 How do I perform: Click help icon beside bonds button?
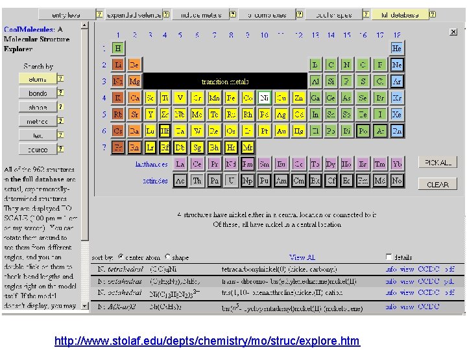click(x=60, y=93)
